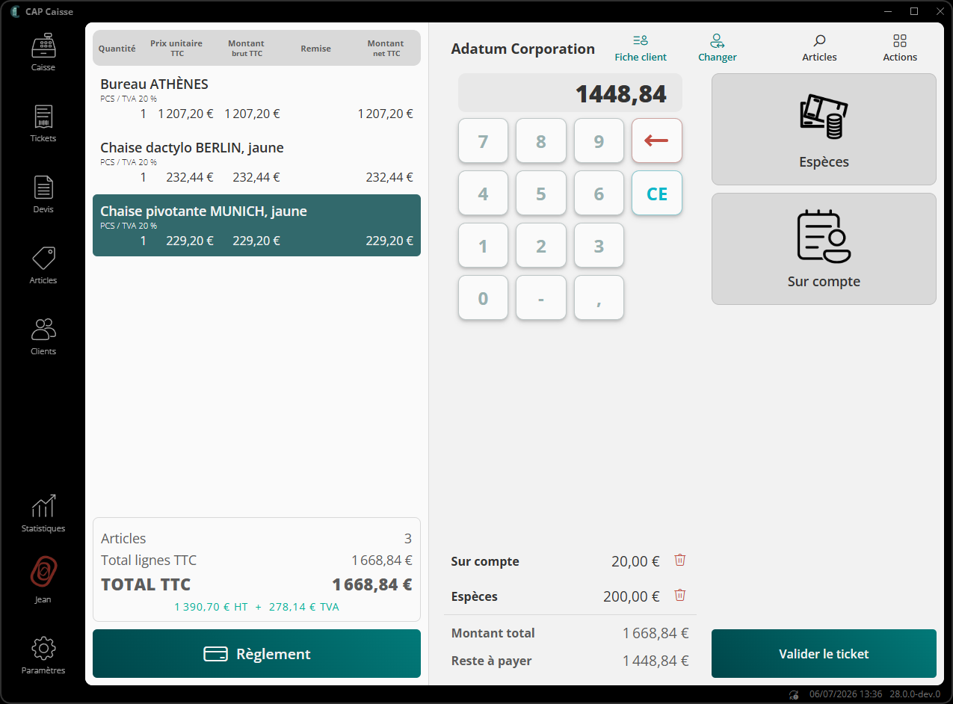The width and height of the screenshot is (953, 704).
Task: Click Valider le ticket
Action: [x=824, y=654]
